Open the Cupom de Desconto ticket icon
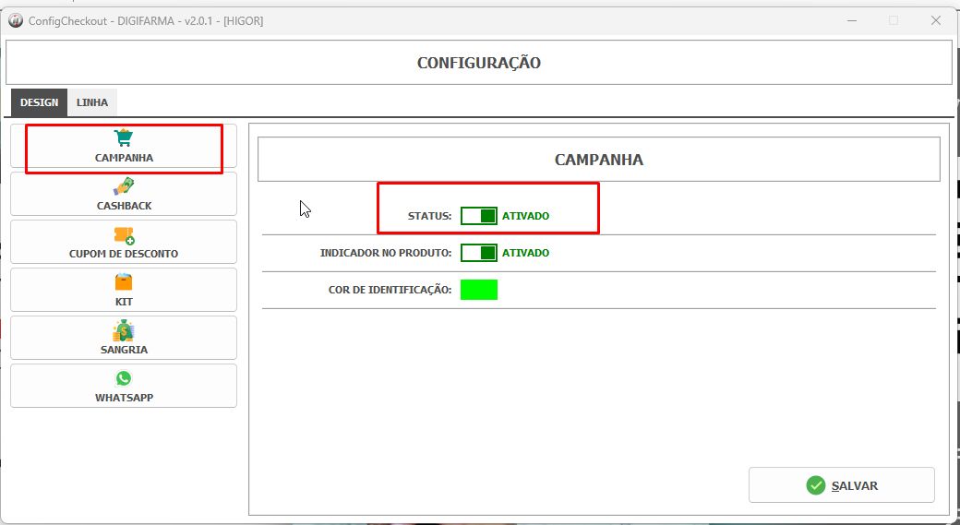Image resolution: width=960 pixels, height=525 pixels. tap(124, 235)
